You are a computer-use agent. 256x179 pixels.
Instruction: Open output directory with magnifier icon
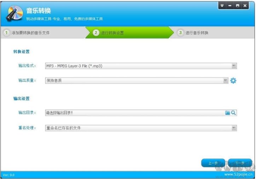pos(233,113)
